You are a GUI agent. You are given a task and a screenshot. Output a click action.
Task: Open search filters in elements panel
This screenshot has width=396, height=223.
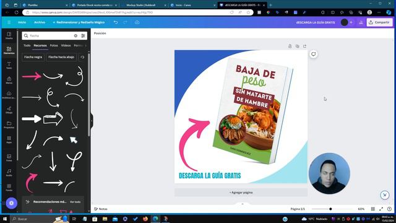click(83, 36)
